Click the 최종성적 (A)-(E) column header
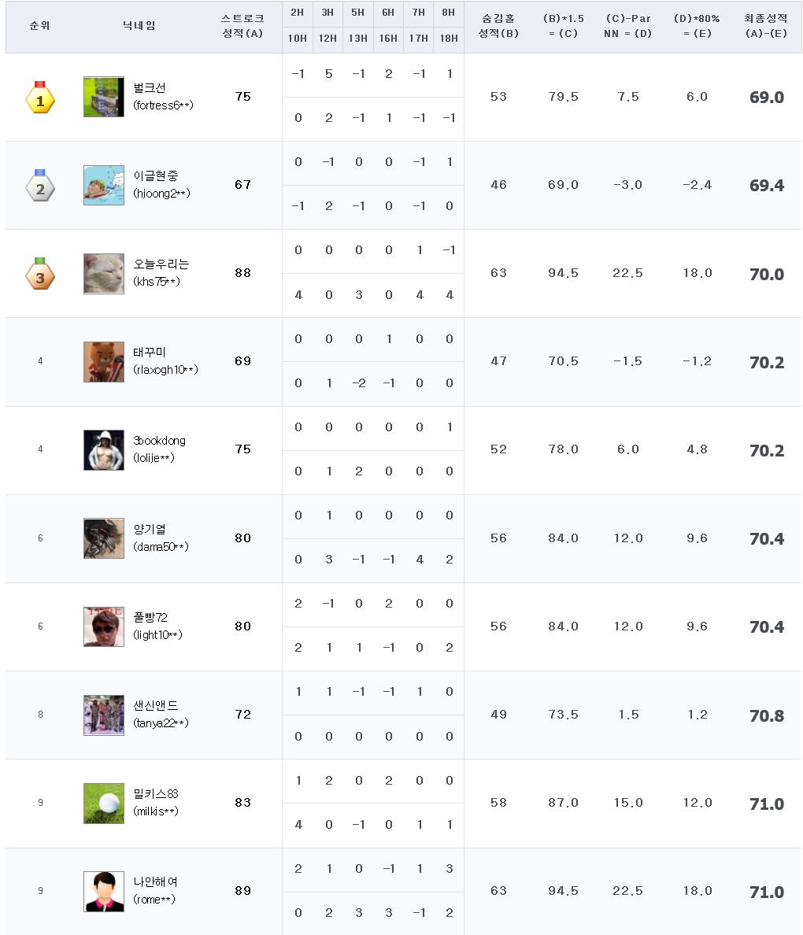Viewport: 803px width, 935px height. pos(765,26)
